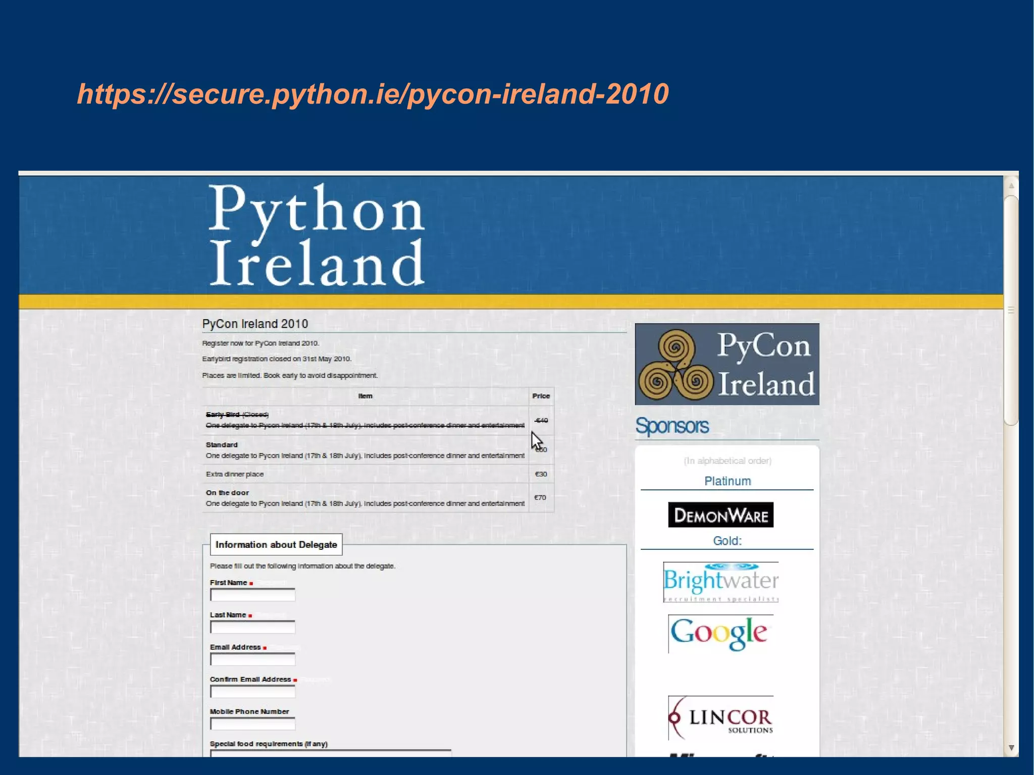Click the Python Ireland header logo
Screen dimensions: 1034x775
[x=317, y=235]
